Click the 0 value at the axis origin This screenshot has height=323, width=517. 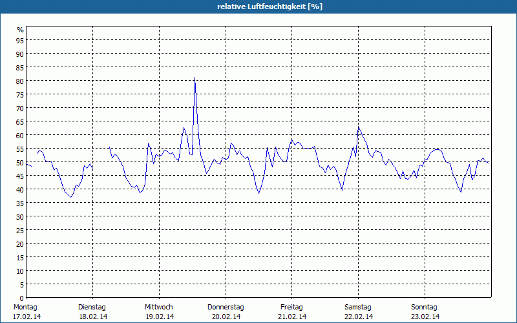tap(22, 298)
